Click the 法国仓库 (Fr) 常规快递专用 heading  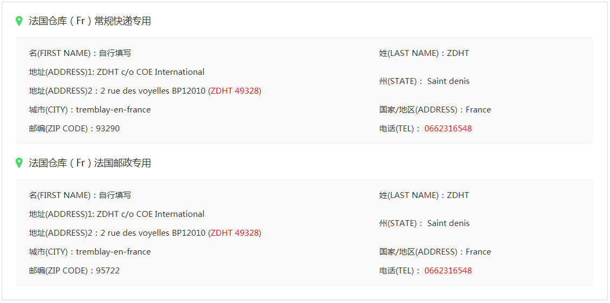pyautogui.click(x=89, y=21)
